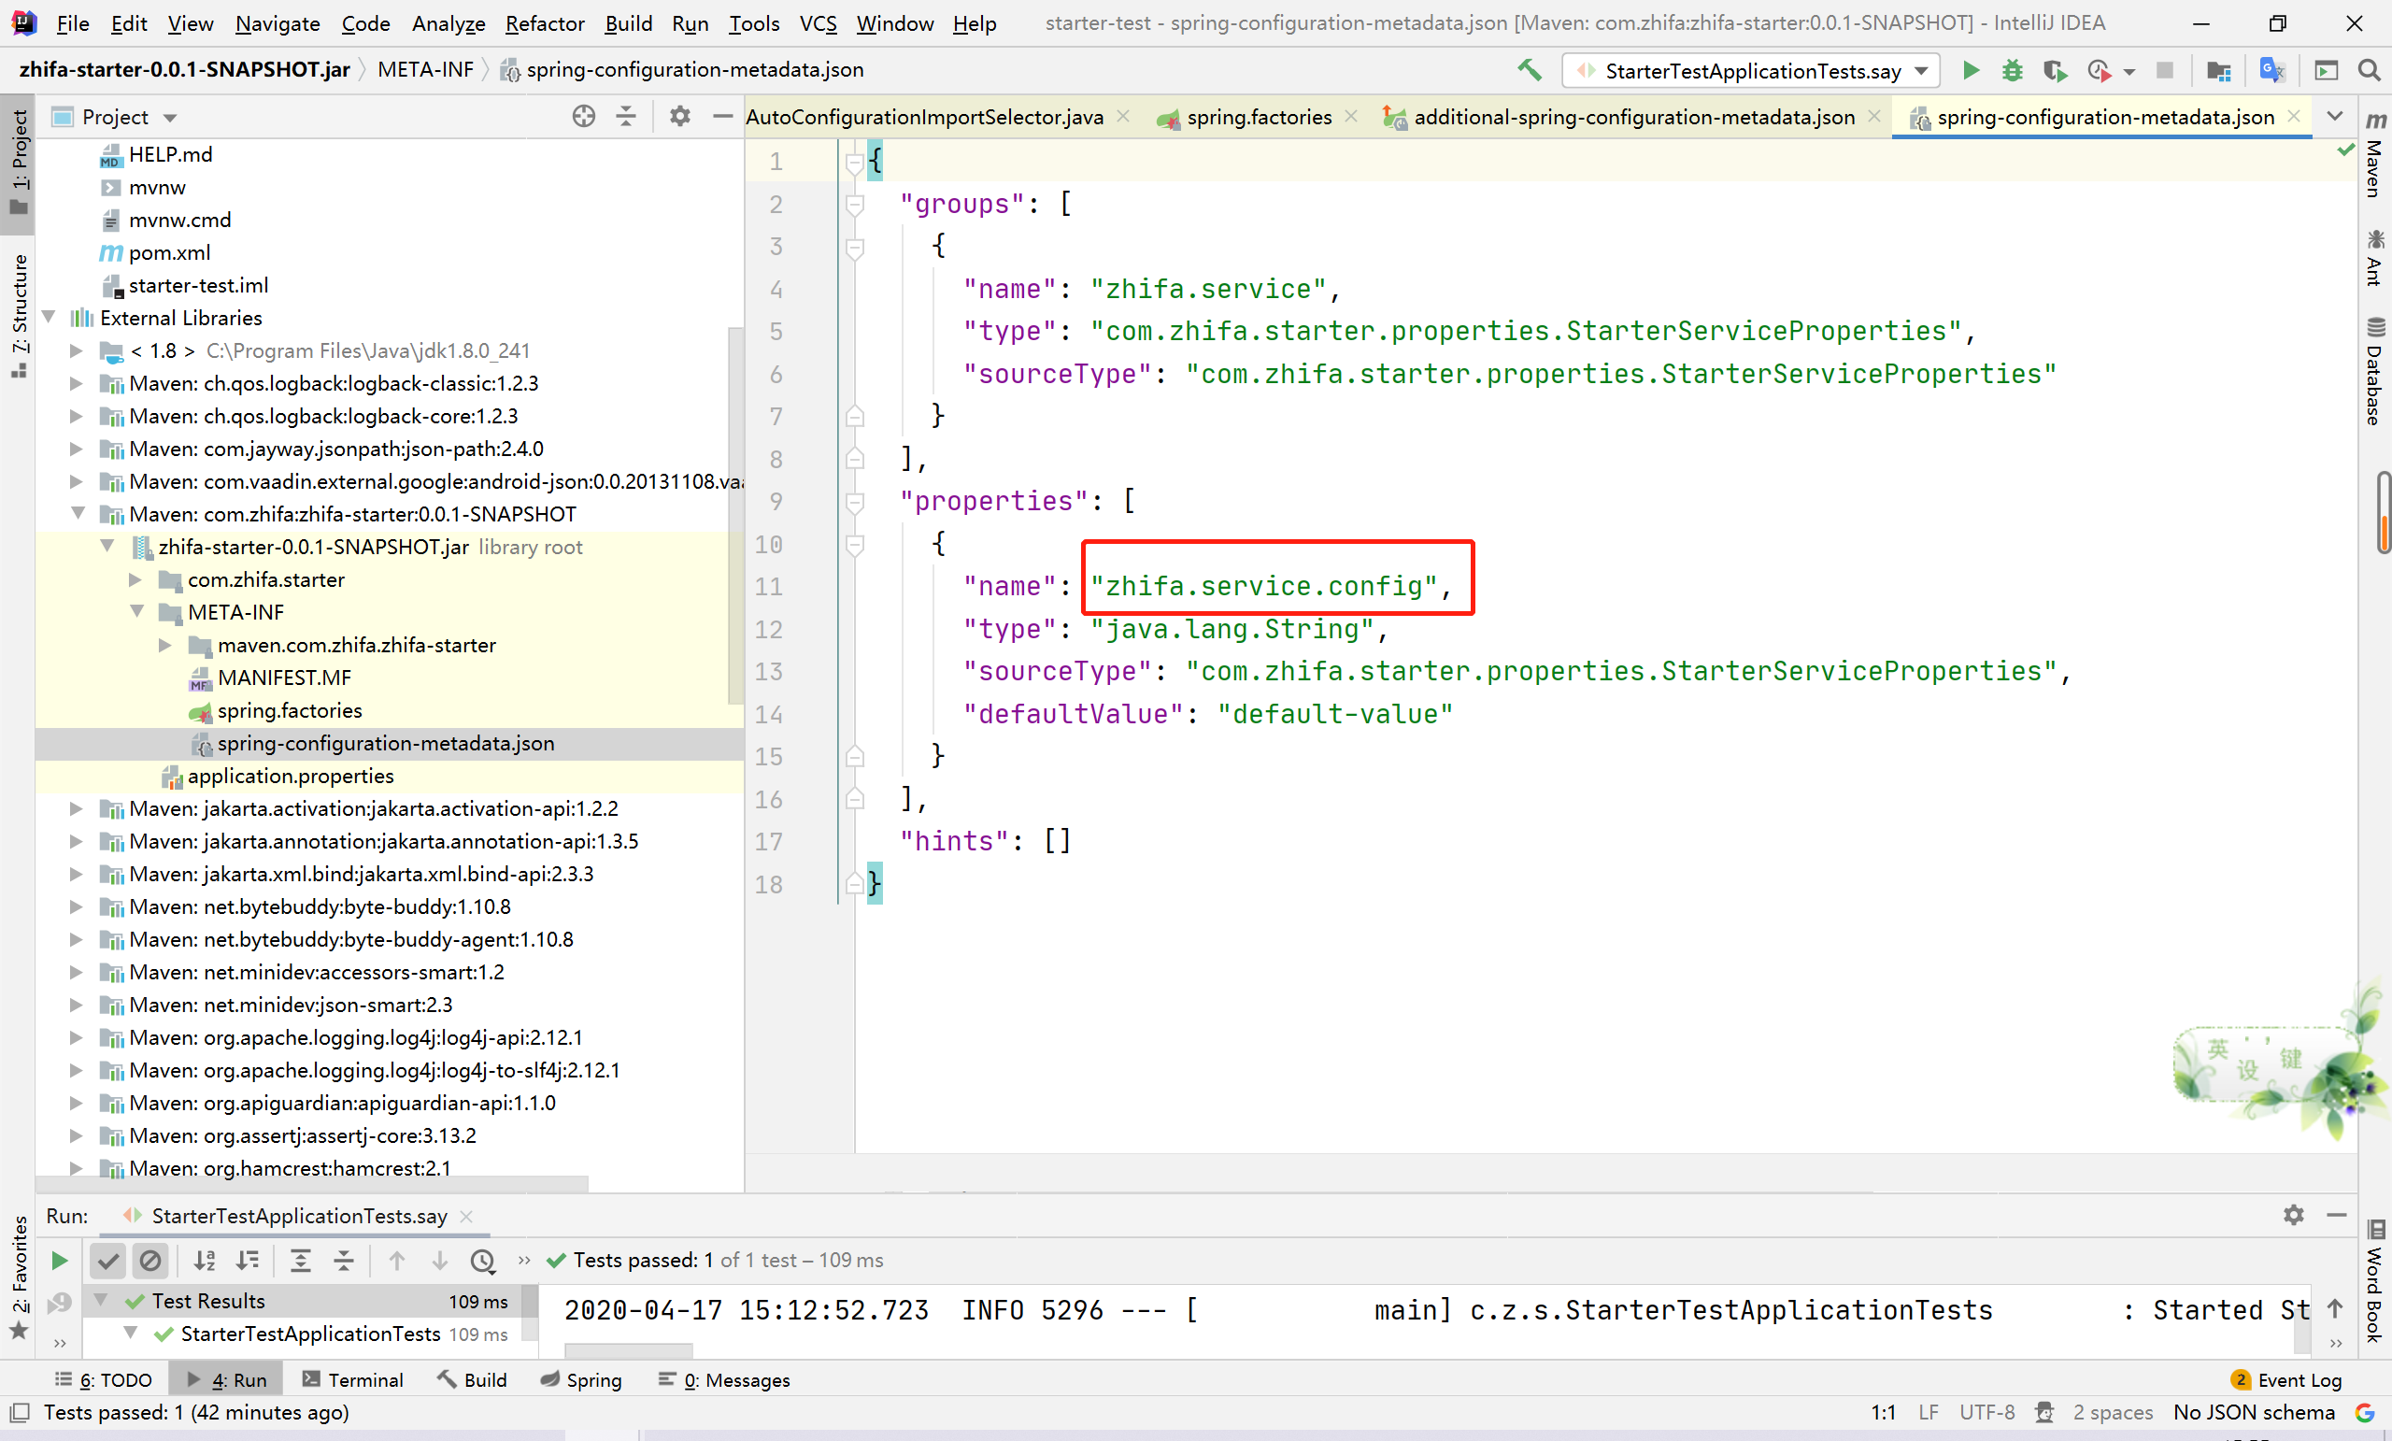The width and height of the screenshot is (2392, 1441).
Task: Click Search Everywhere magnifier icon
Action: coord(2369,70)
